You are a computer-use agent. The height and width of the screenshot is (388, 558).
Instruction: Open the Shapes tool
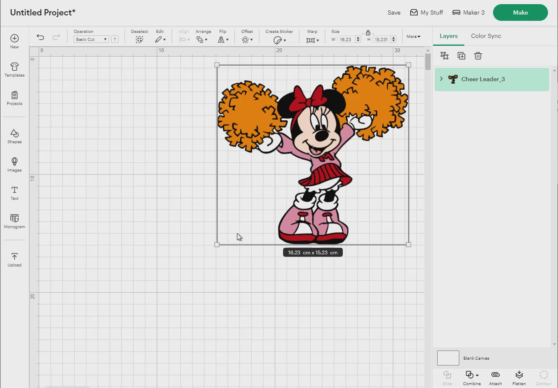(15, 136)
